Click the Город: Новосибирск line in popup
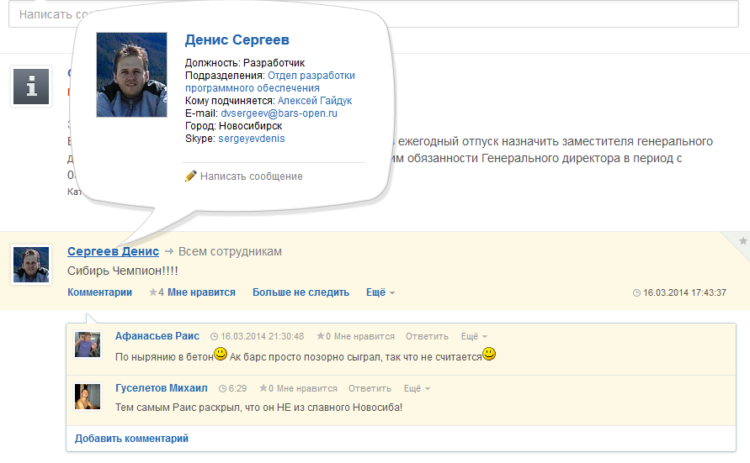Screen dimensions: 750x463 click(233, 126)
